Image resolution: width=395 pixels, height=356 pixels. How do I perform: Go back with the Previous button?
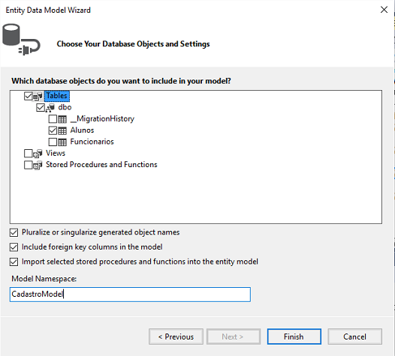(x=176, y=337)
